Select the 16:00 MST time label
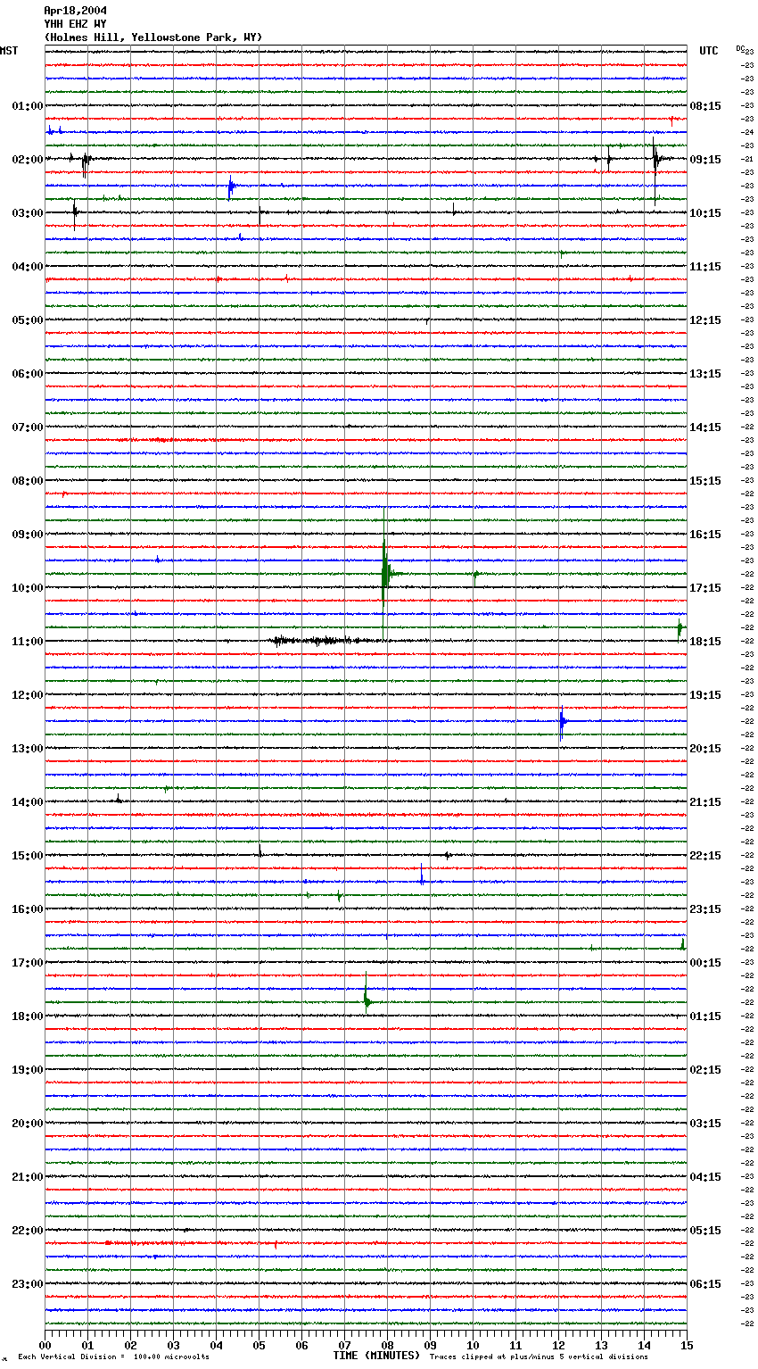Screen dimensions: 758x1369 click(x=28, y=909)
